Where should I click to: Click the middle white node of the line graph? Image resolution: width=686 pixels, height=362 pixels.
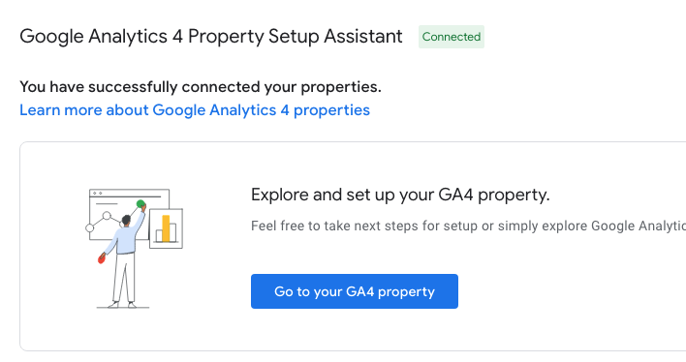coord(107,216)
